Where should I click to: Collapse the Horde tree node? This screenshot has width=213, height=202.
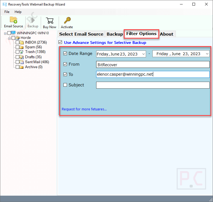click(9, 38)
